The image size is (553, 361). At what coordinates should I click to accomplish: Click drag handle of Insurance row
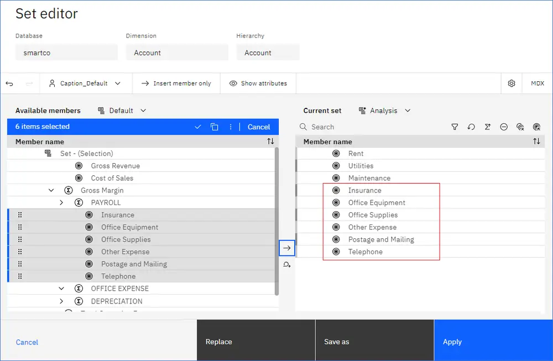click(x=20, y=215)
